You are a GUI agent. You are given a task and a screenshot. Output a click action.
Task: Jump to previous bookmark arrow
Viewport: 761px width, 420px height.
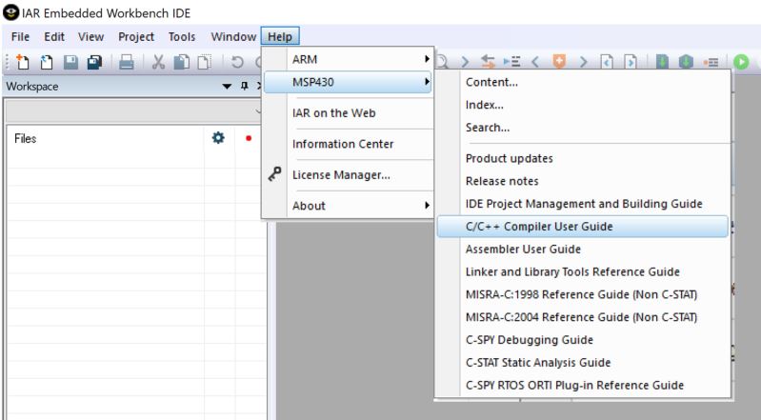click(535, 62)
